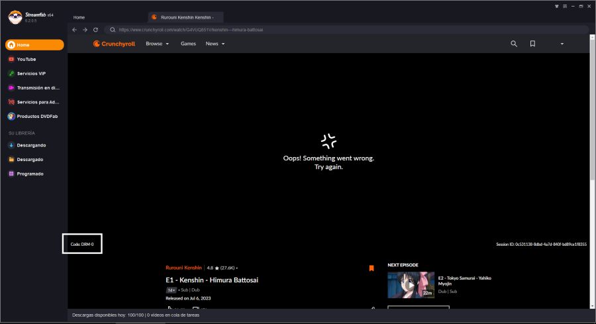This screenshot has width=596, height=324.
Task: Open Crunchyroll search magnifier icon
Action: 514,44
